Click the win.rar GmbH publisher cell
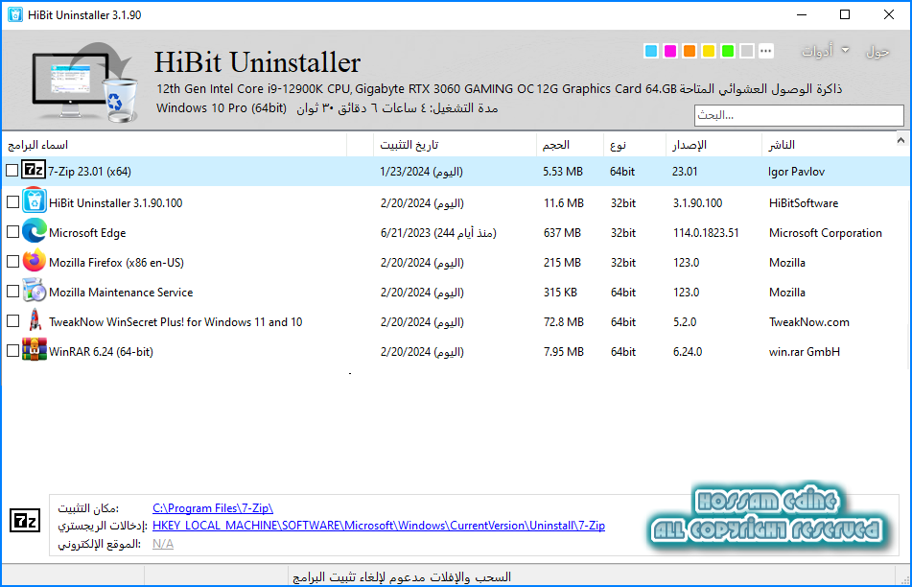912x587 pixels. click(805, 351)
